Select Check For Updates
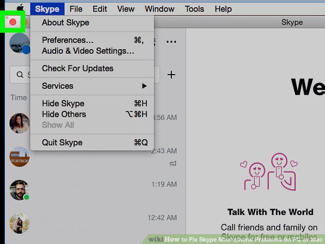The image size is (325, 244). (x=92, y=68)
